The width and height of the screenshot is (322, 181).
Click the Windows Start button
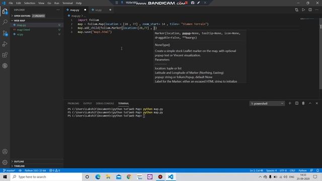point(5,176)
